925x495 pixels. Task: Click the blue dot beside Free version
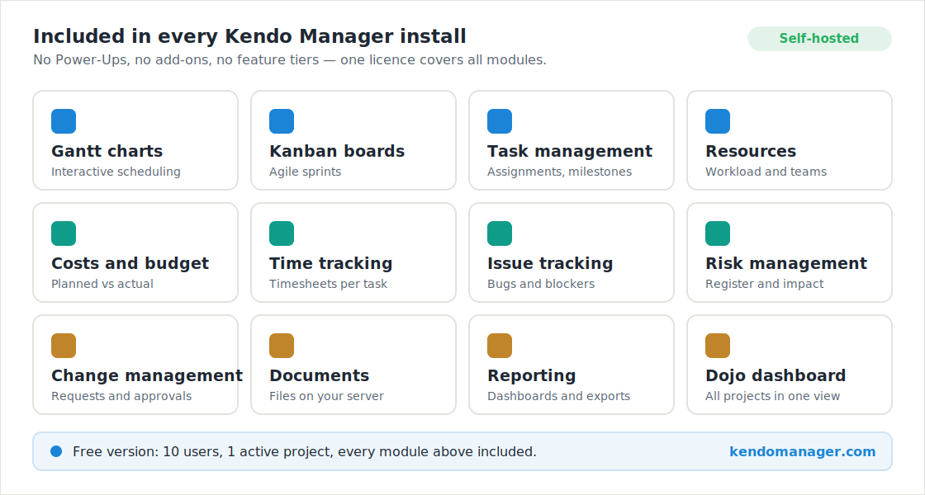(x=56, y=451)
